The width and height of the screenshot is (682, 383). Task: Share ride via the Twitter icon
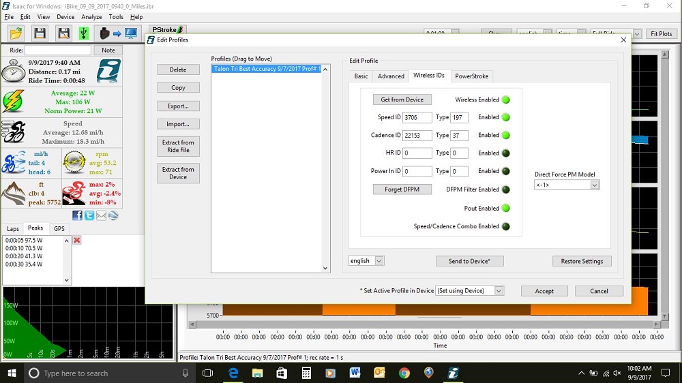tap(89, 215)
